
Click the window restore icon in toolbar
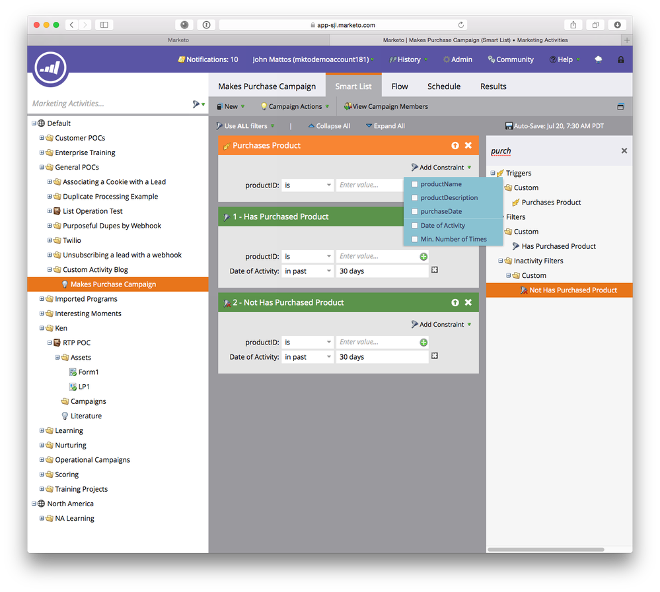click(620, 106)
